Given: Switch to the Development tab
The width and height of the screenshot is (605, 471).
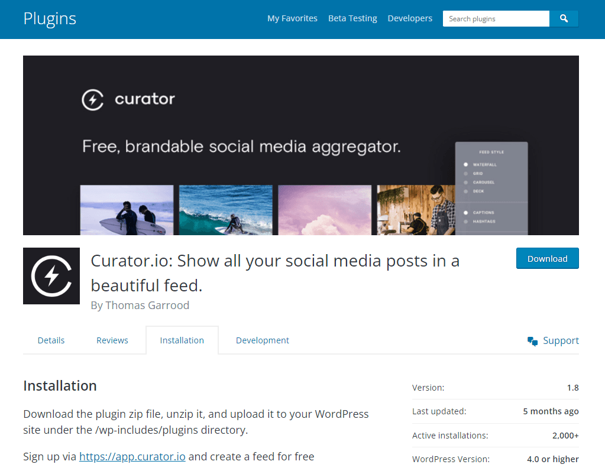Looking at the screenshot, I should click(262, 340).
